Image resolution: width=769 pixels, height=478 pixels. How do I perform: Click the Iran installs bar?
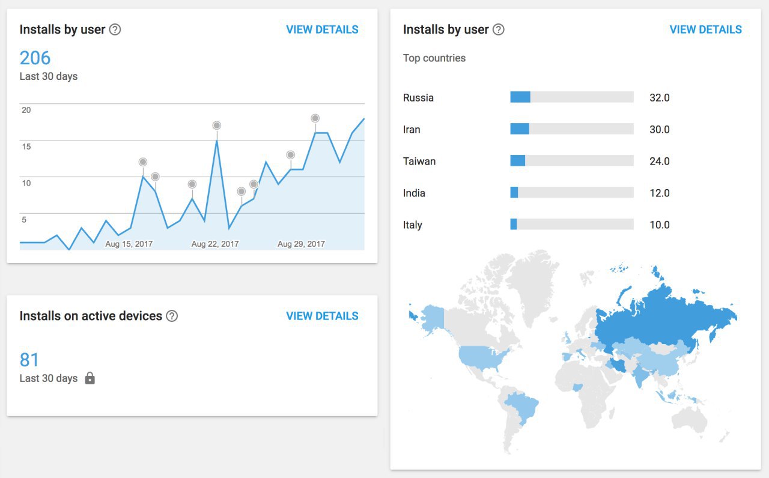coord(571,129)
